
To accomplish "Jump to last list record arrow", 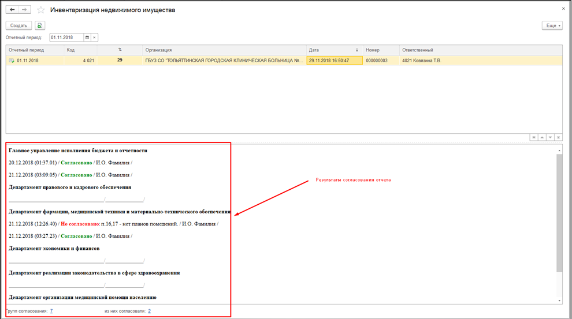I will 559,137.
